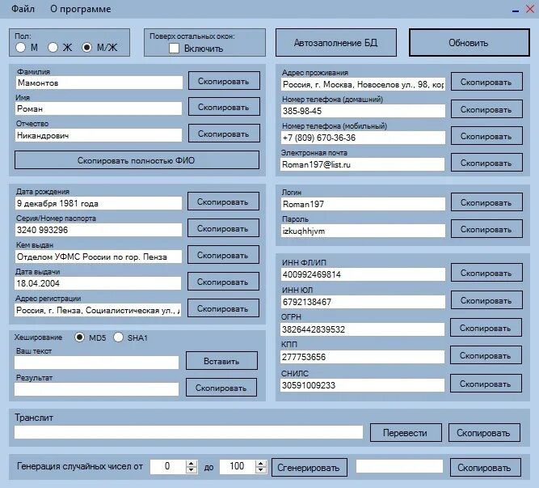Decrease the random range minimum value
Screen dimensions: 539x488
click(192, 470)
